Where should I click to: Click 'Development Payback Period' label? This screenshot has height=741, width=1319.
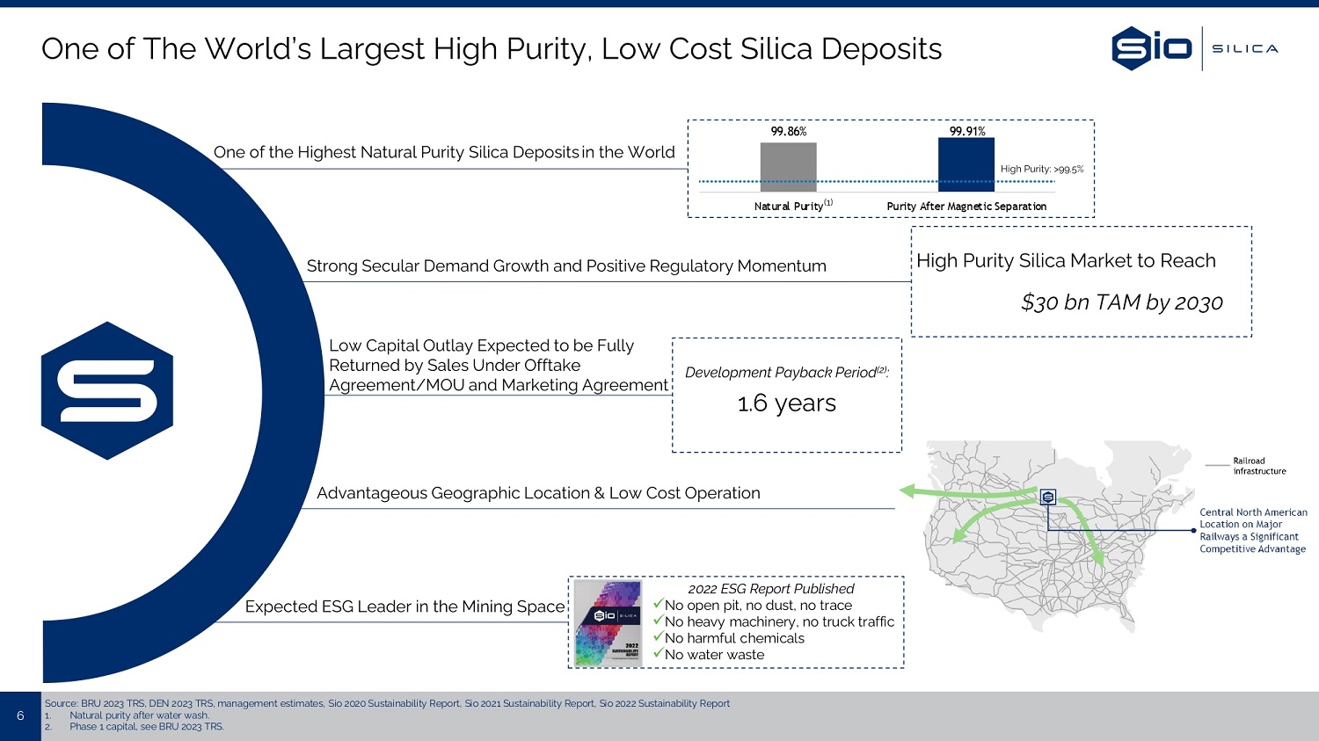787,372
